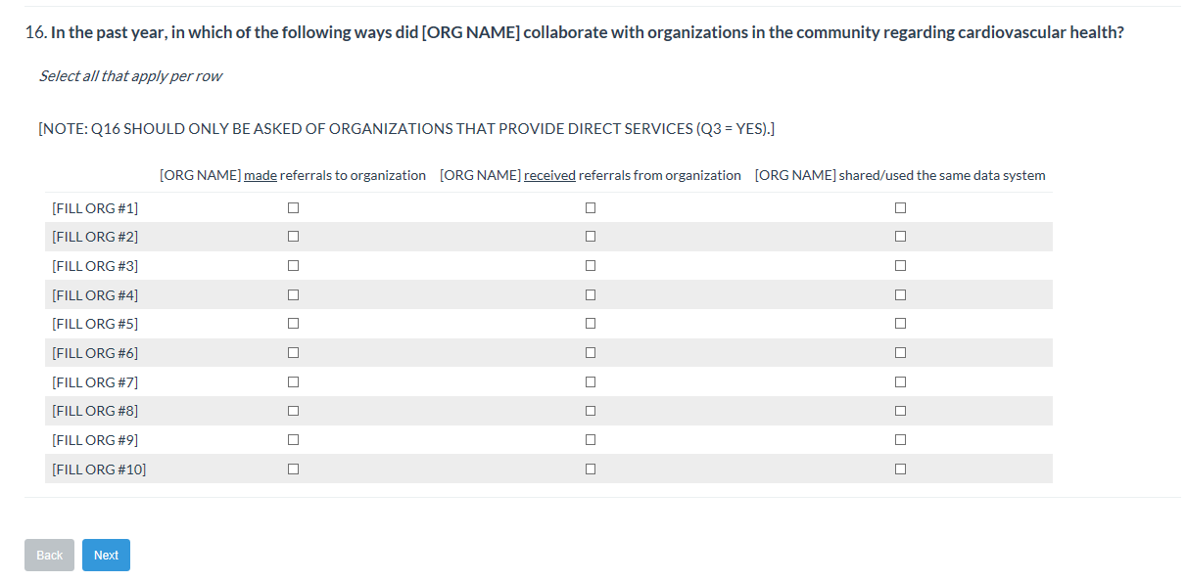Check made referrals box for ORG #6
Screen dimensions: 1186x581
293,353
